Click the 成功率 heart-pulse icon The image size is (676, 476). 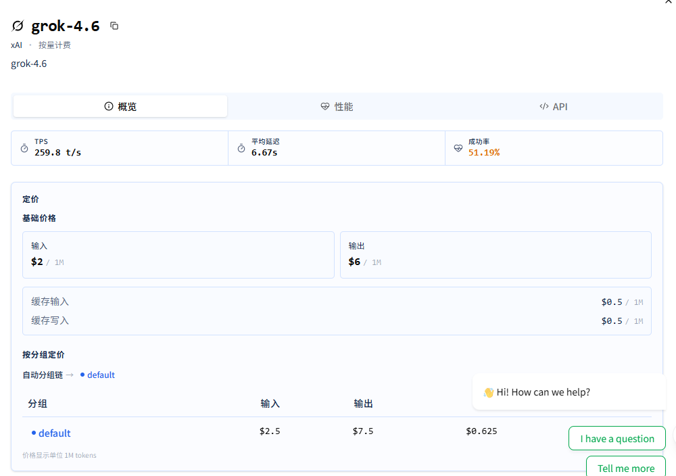point(458,148)
